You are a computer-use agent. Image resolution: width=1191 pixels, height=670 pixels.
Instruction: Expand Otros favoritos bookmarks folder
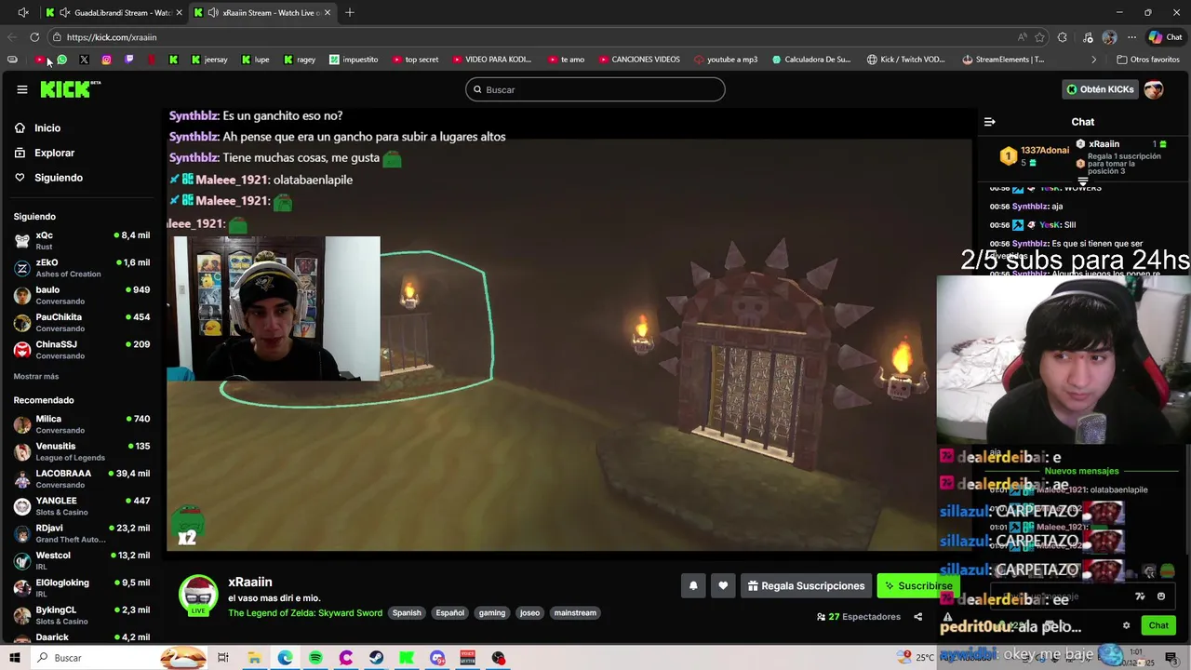[1148, 60]
